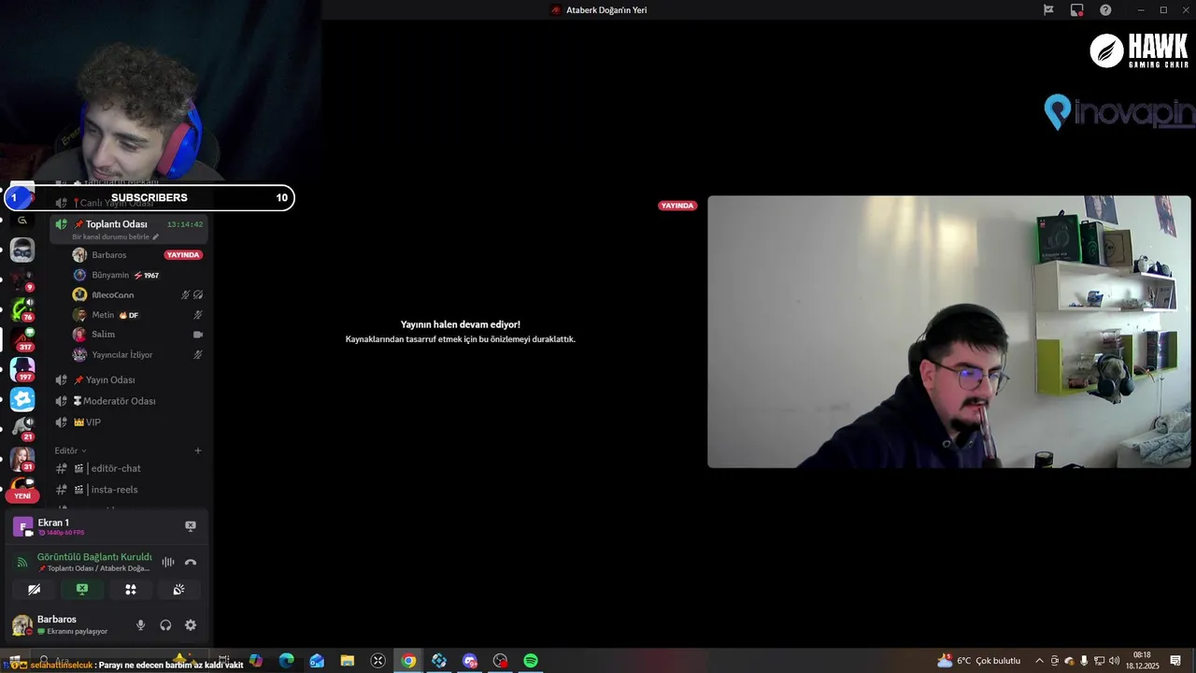The width and height of the screenshot is (1196, 673).
Task: Click the YAYINDA live badge beside webcam tile
Action: (x=677, y=206)
